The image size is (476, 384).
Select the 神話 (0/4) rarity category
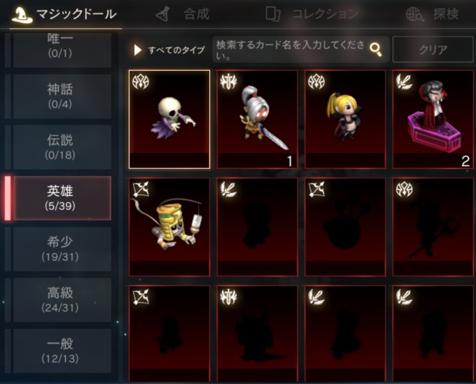tap(60, 96)
